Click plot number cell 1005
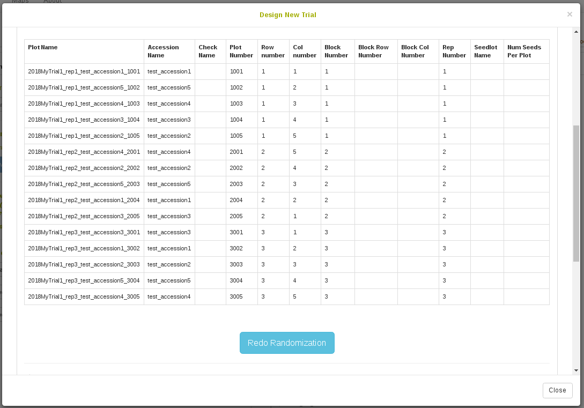This screenshot has width=584, height=408. click(x=242, y=136)
